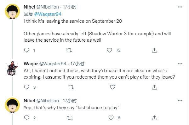Like the tweet with 6 likes
Image resolution: width=189 pixels, height=125 pixels.
pos(111,118)
